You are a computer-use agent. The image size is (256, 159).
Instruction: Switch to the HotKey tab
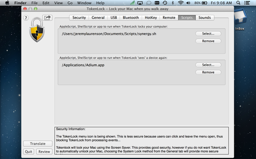pyautogui.click(x=151, y=18)
